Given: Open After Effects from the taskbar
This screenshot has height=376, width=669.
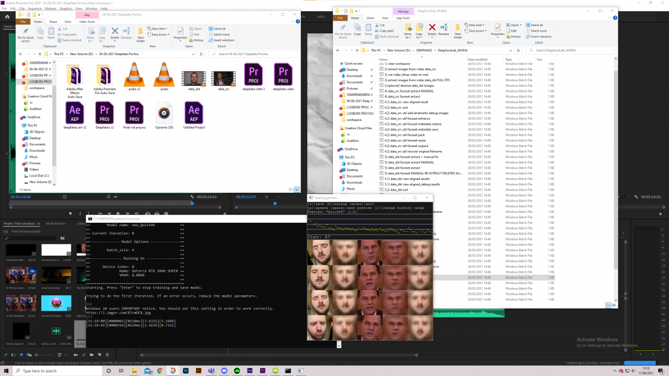Looking at the screenshot, I should click(250, 370).
